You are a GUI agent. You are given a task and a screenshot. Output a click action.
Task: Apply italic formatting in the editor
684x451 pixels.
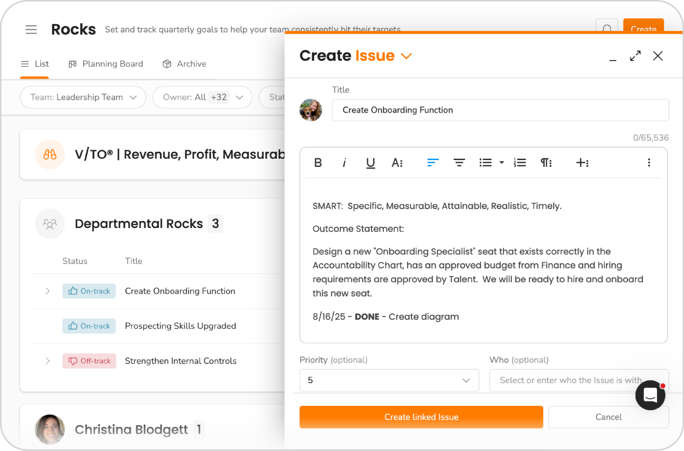click(344, 163)
